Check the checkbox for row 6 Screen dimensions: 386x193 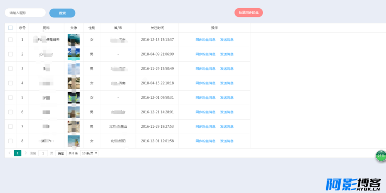pyautogui.click(x=10, y=112)
